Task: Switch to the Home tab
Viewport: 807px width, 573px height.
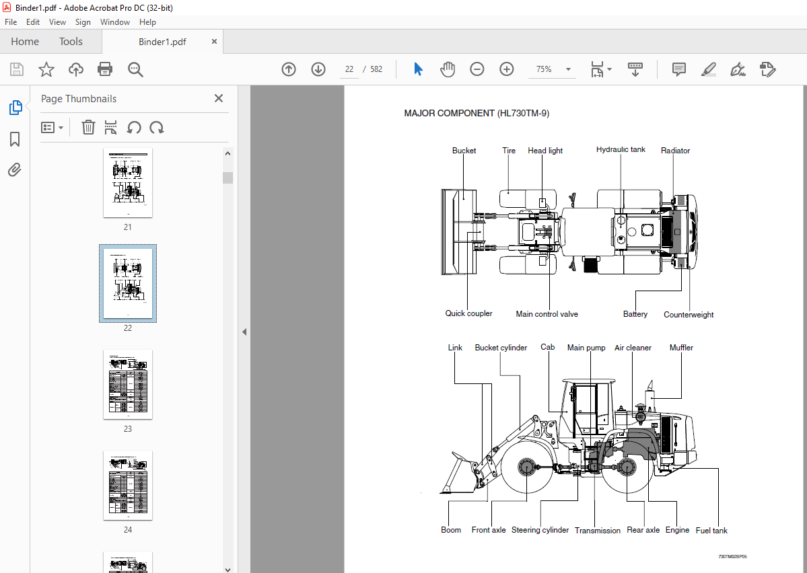Action: [25, 42]
